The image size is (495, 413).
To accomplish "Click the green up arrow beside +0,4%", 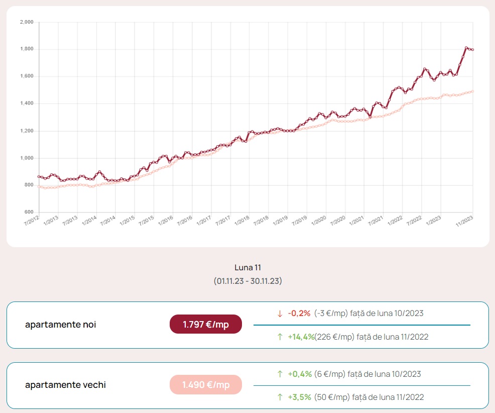I will coord(280,374).
